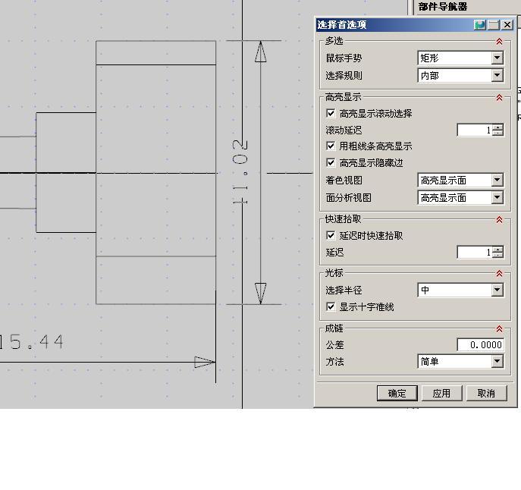
Task: Toggle 显示十字准线 checkbox
Action: pos(331,306)
